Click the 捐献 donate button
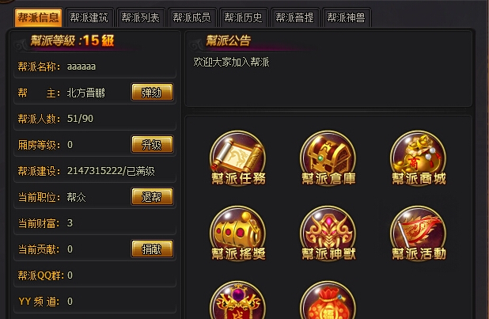Viewport: 489px width, 319px height. [x=152, y=249]
